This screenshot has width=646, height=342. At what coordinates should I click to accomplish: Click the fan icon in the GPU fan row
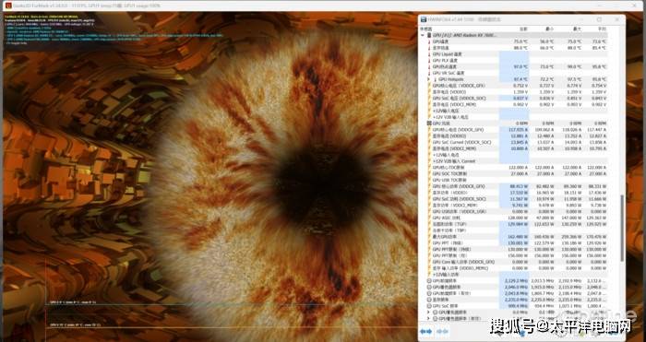[429, 123]
